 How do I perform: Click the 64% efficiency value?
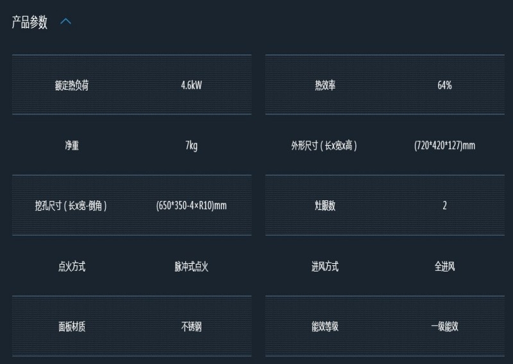[x=444, y=85]
